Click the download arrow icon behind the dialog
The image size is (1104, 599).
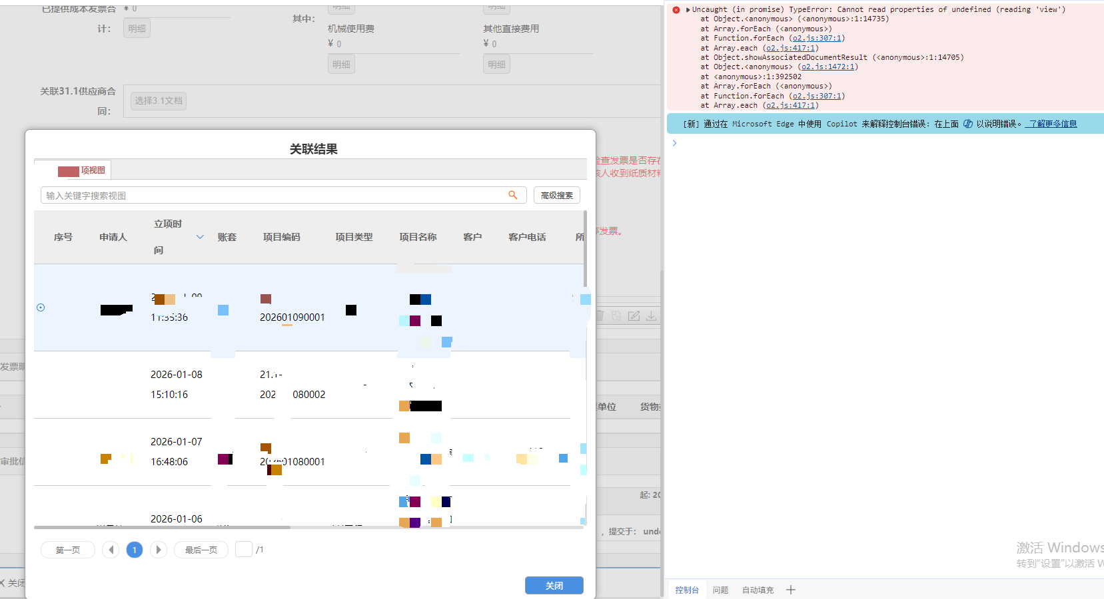pyautogui.click(x=651, y=315)
